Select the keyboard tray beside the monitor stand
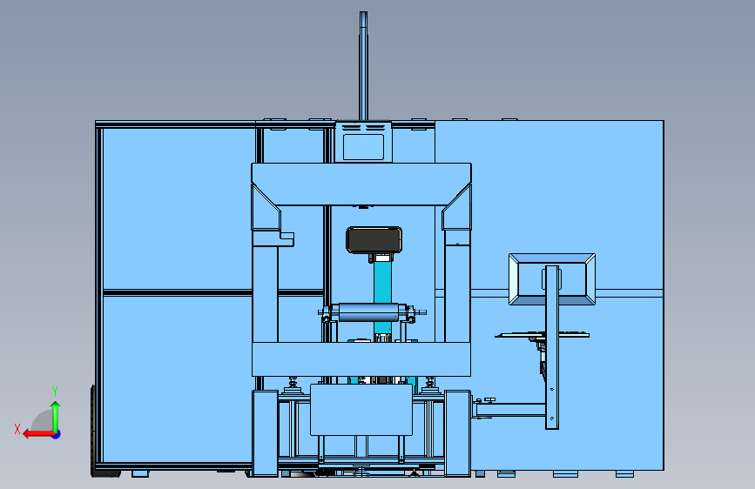The height and width of the screenshot is (489, 755). pos(543,335)
